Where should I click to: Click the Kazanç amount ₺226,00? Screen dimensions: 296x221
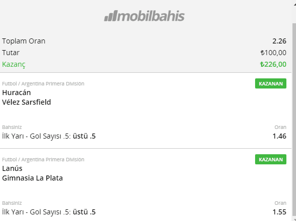point(273,64)
